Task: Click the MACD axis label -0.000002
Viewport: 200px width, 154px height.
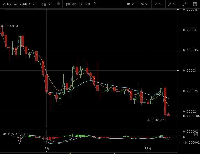Action: click(x=191, y=142)
